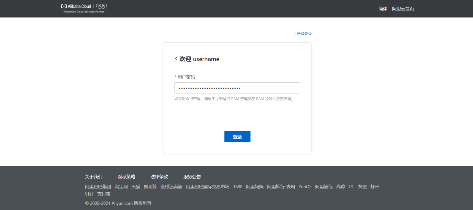Open the 淘宝网 footer link
This screenshot has width=473, height=210.
(x=121, y=187)
